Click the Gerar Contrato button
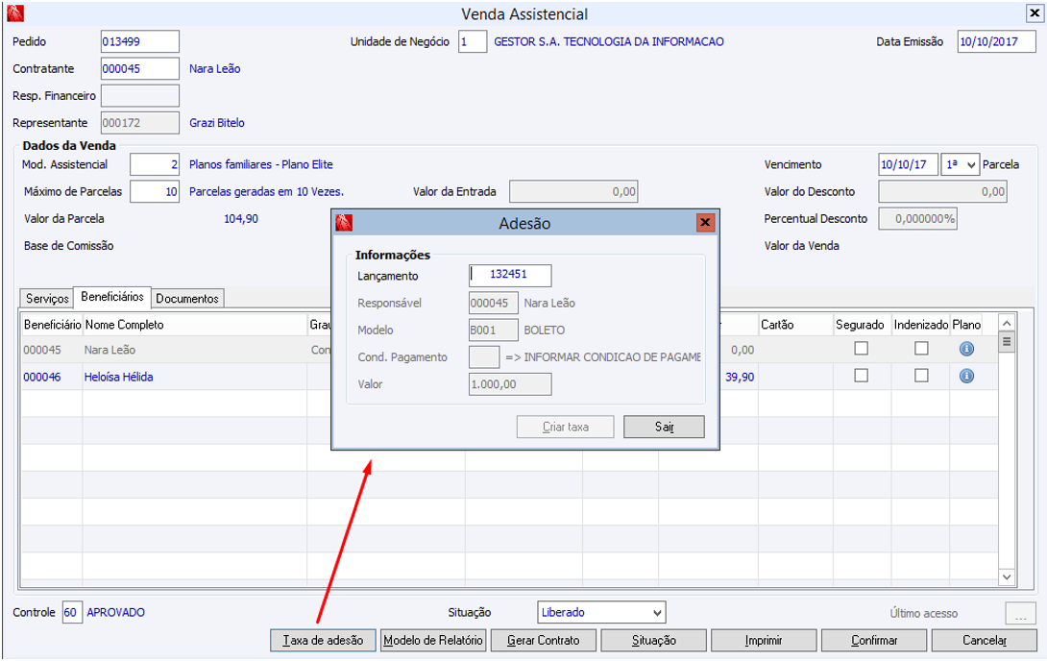The height and width of the screenshot is (661, 1047). click(x=544, y=640)
